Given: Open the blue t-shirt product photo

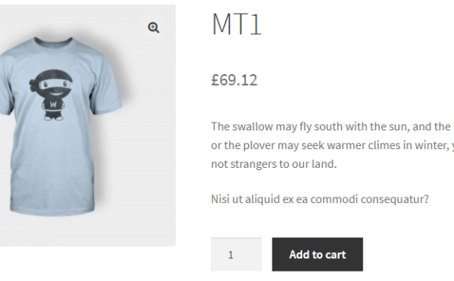Looking at the screenshot, I should [87, 126].
